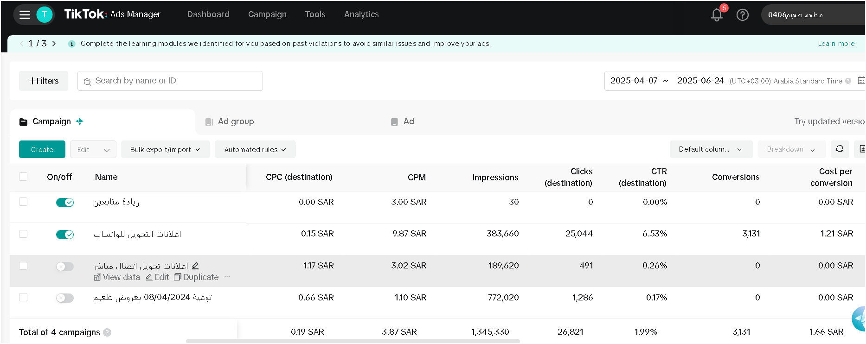Enable the توعية 08/04/2024 campaign toggle

pos(65,298)
